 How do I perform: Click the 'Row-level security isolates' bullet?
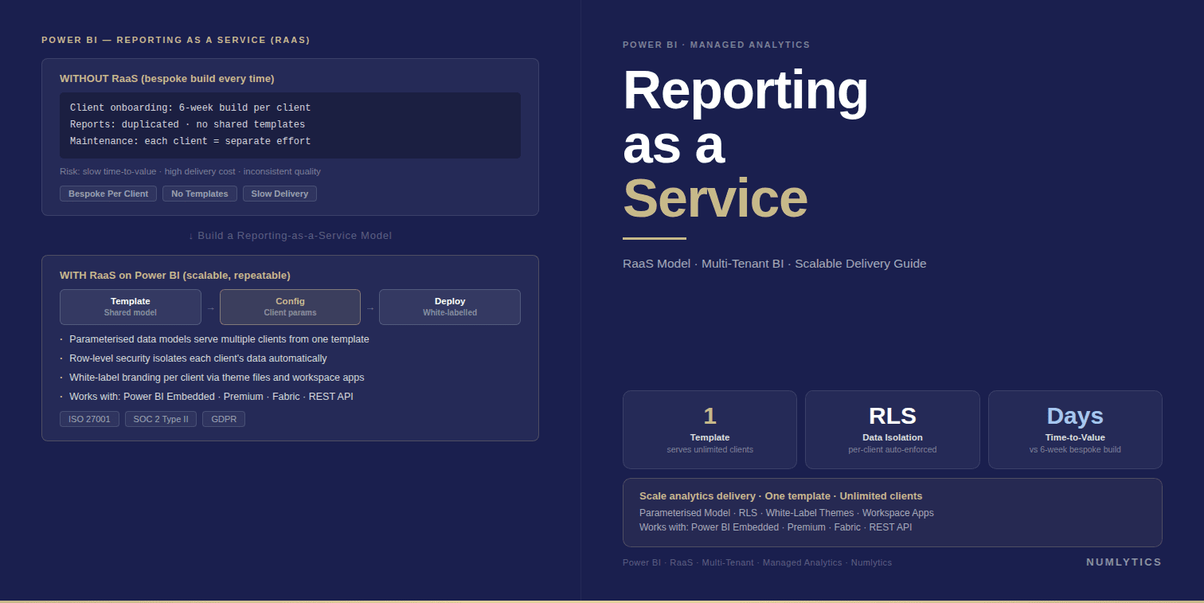pos(198,358)
